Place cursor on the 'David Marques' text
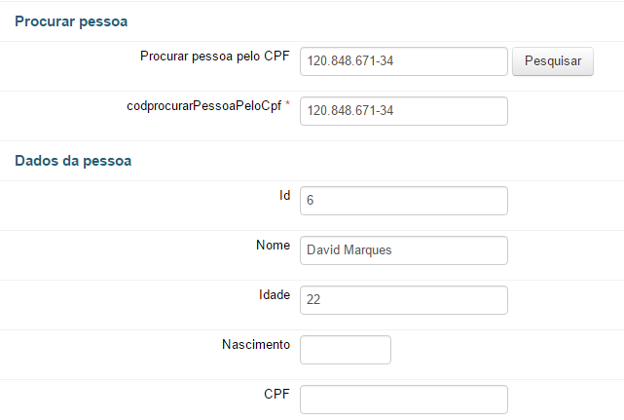 [349, 250]
